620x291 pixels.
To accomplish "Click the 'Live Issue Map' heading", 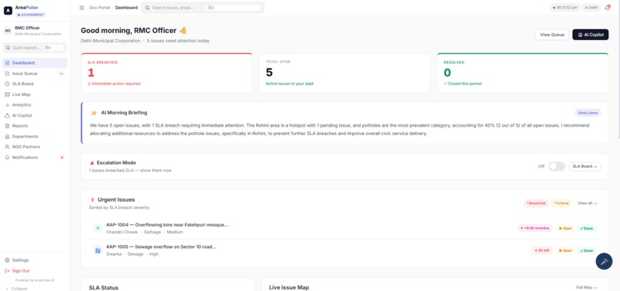I will click(289, 287).
